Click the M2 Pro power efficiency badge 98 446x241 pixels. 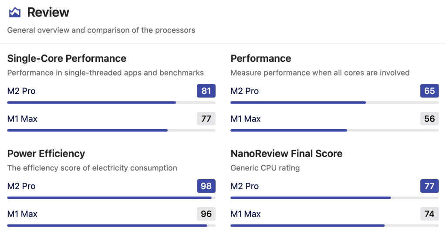coord(206,186)
